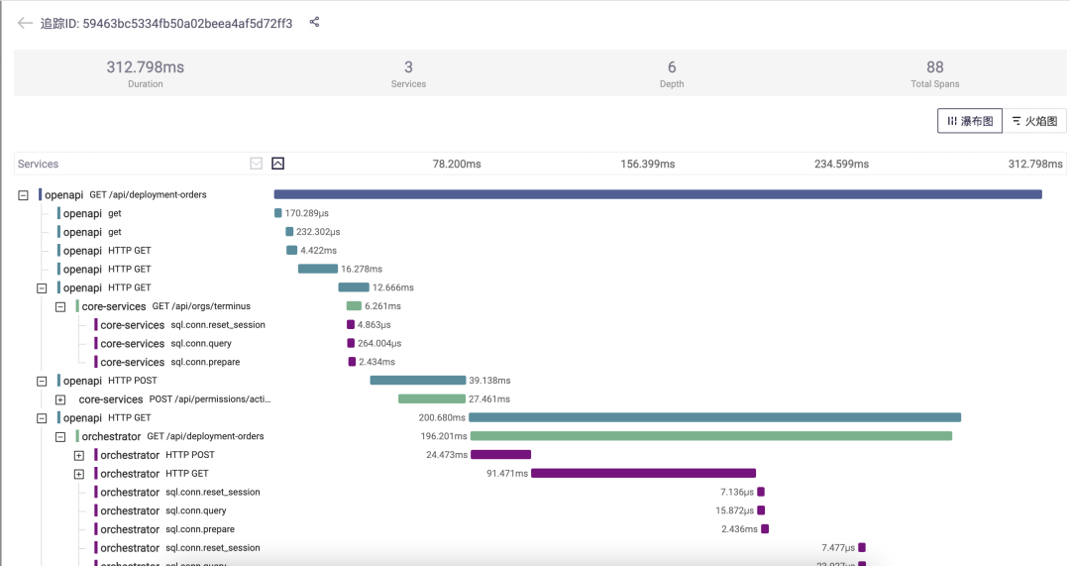Viewport: 1070px width, 566px height.
Task: Switch to the 瀑布图 waterfall view
Action: coord(970,121)
